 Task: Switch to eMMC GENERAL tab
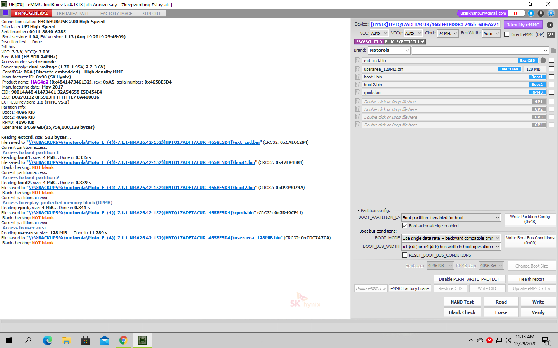pos(31,13)
